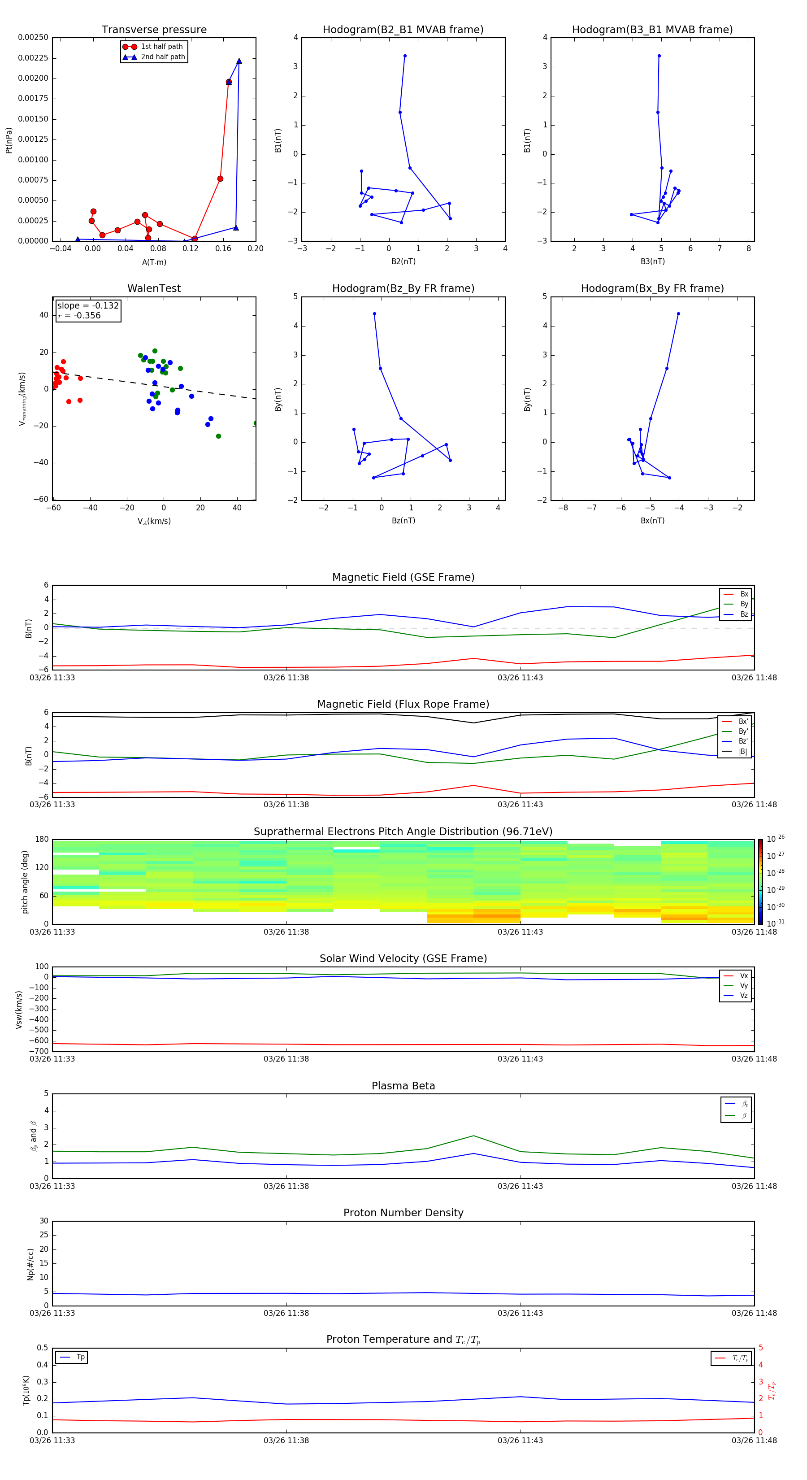Click the 'Plasma Beta' plot title
Image resolution: width=807 pixels, height=1480 pixels.
point(403,1086)
